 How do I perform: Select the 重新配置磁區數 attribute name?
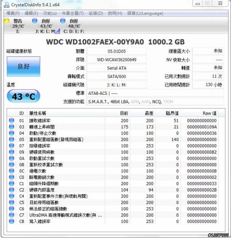[x=56, y=140]
